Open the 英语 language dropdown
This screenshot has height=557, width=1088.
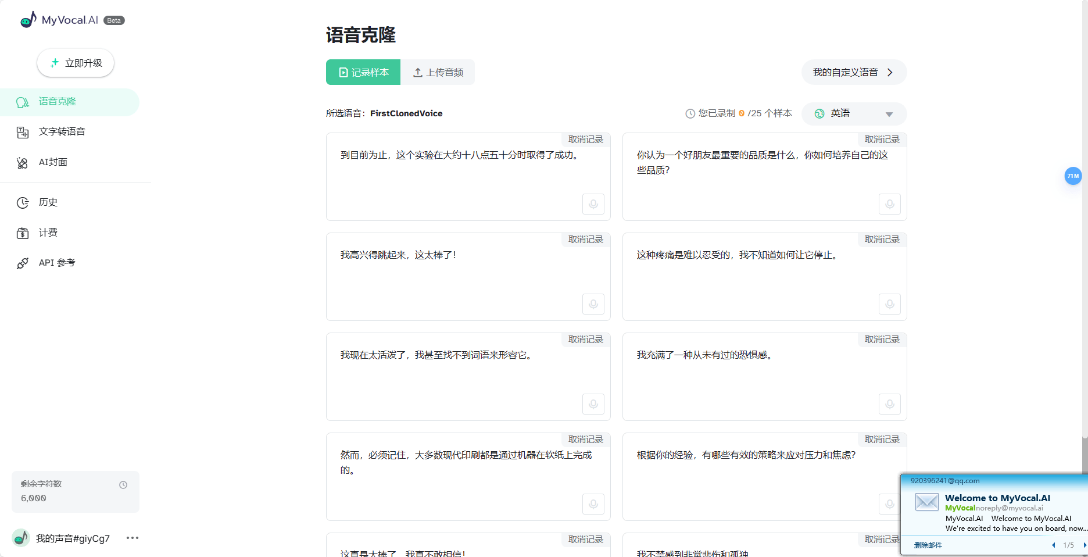tap(853, 113)
